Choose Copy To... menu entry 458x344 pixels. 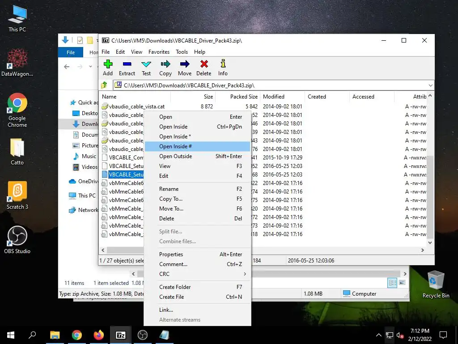[197, 199]
